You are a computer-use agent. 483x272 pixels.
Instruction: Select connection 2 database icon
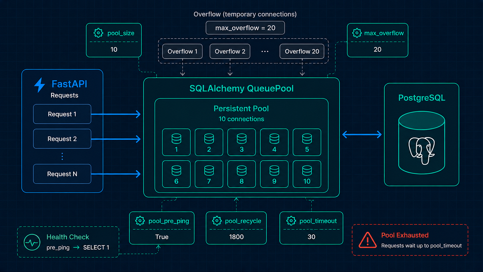209,139
